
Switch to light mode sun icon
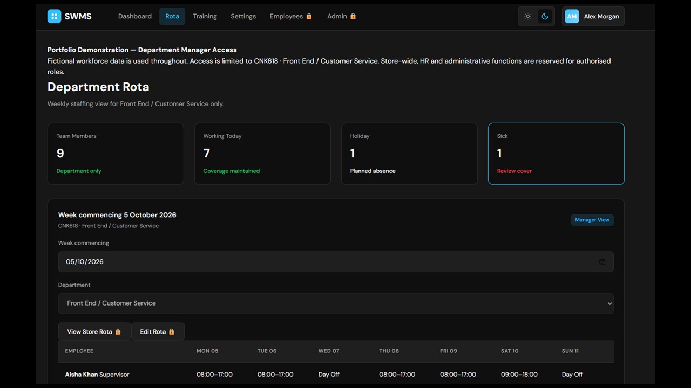(527, 16)
